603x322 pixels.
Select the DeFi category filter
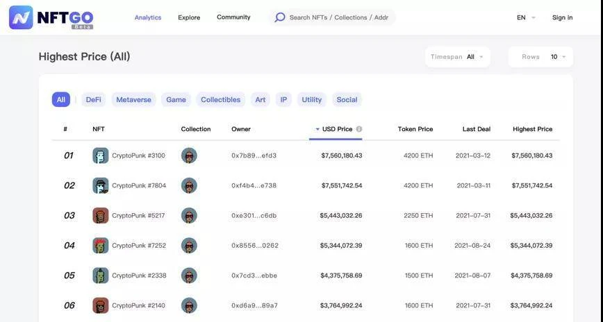94,99
